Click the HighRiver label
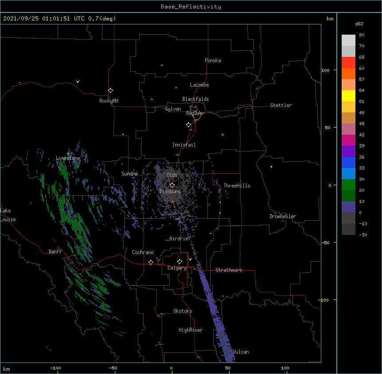The image size is (382, 374). click(x=190, y=330)
